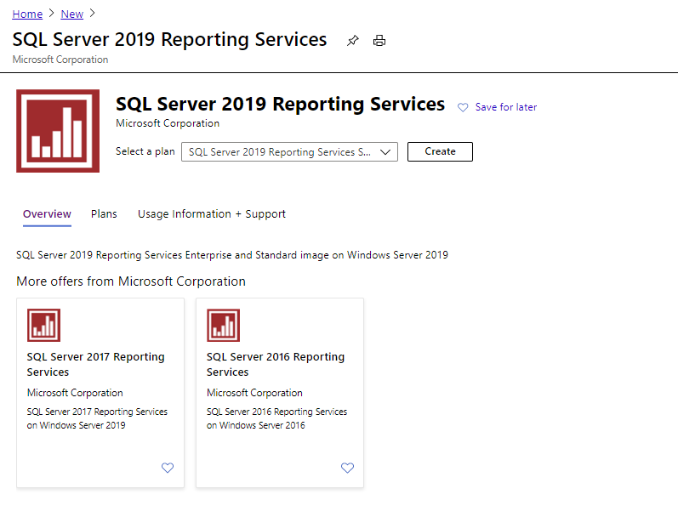Open Usage Information + Support tab

tap(212, 214)
